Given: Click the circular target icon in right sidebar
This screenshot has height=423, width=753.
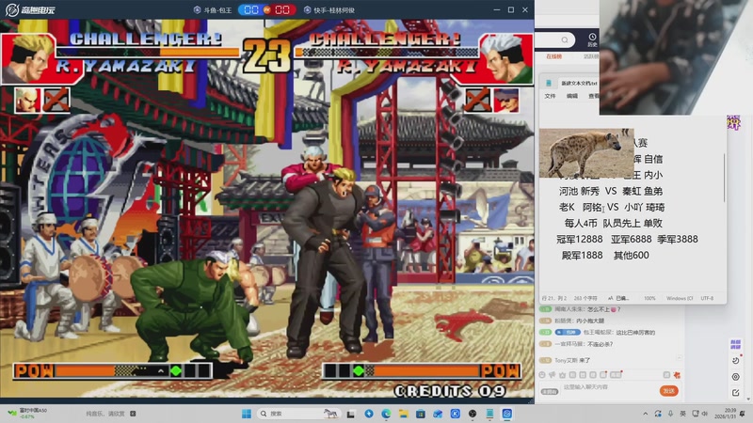Looking at the screenshot, I should pos(736,377).
